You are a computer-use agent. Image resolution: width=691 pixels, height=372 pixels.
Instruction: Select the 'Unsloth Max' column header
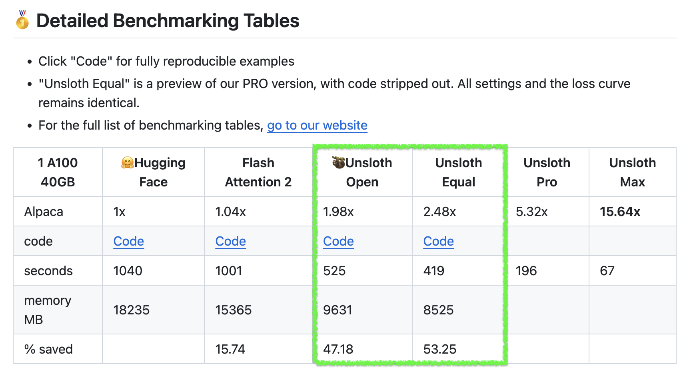pyautogui.click(x=633, y=172)
